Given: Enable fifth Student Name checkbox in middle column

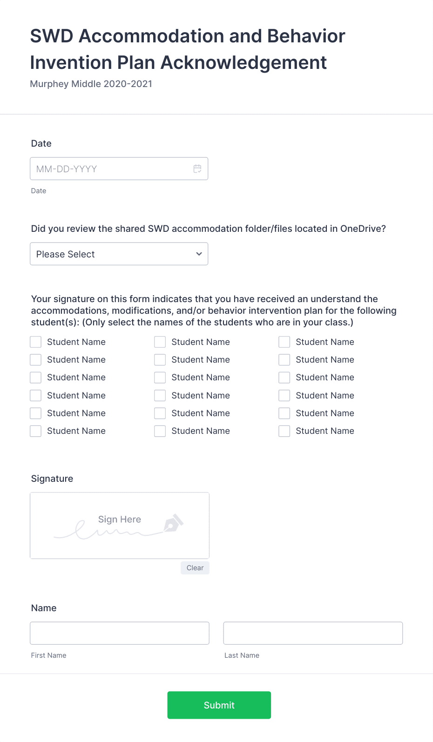Looking at the screenshot, I should coord(160,413).
